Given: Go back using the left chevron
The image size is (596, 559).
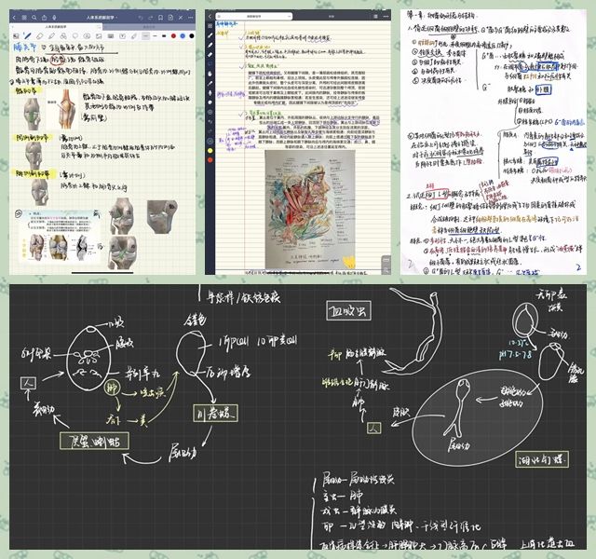Looking at the screenshot, I should 14,18.
